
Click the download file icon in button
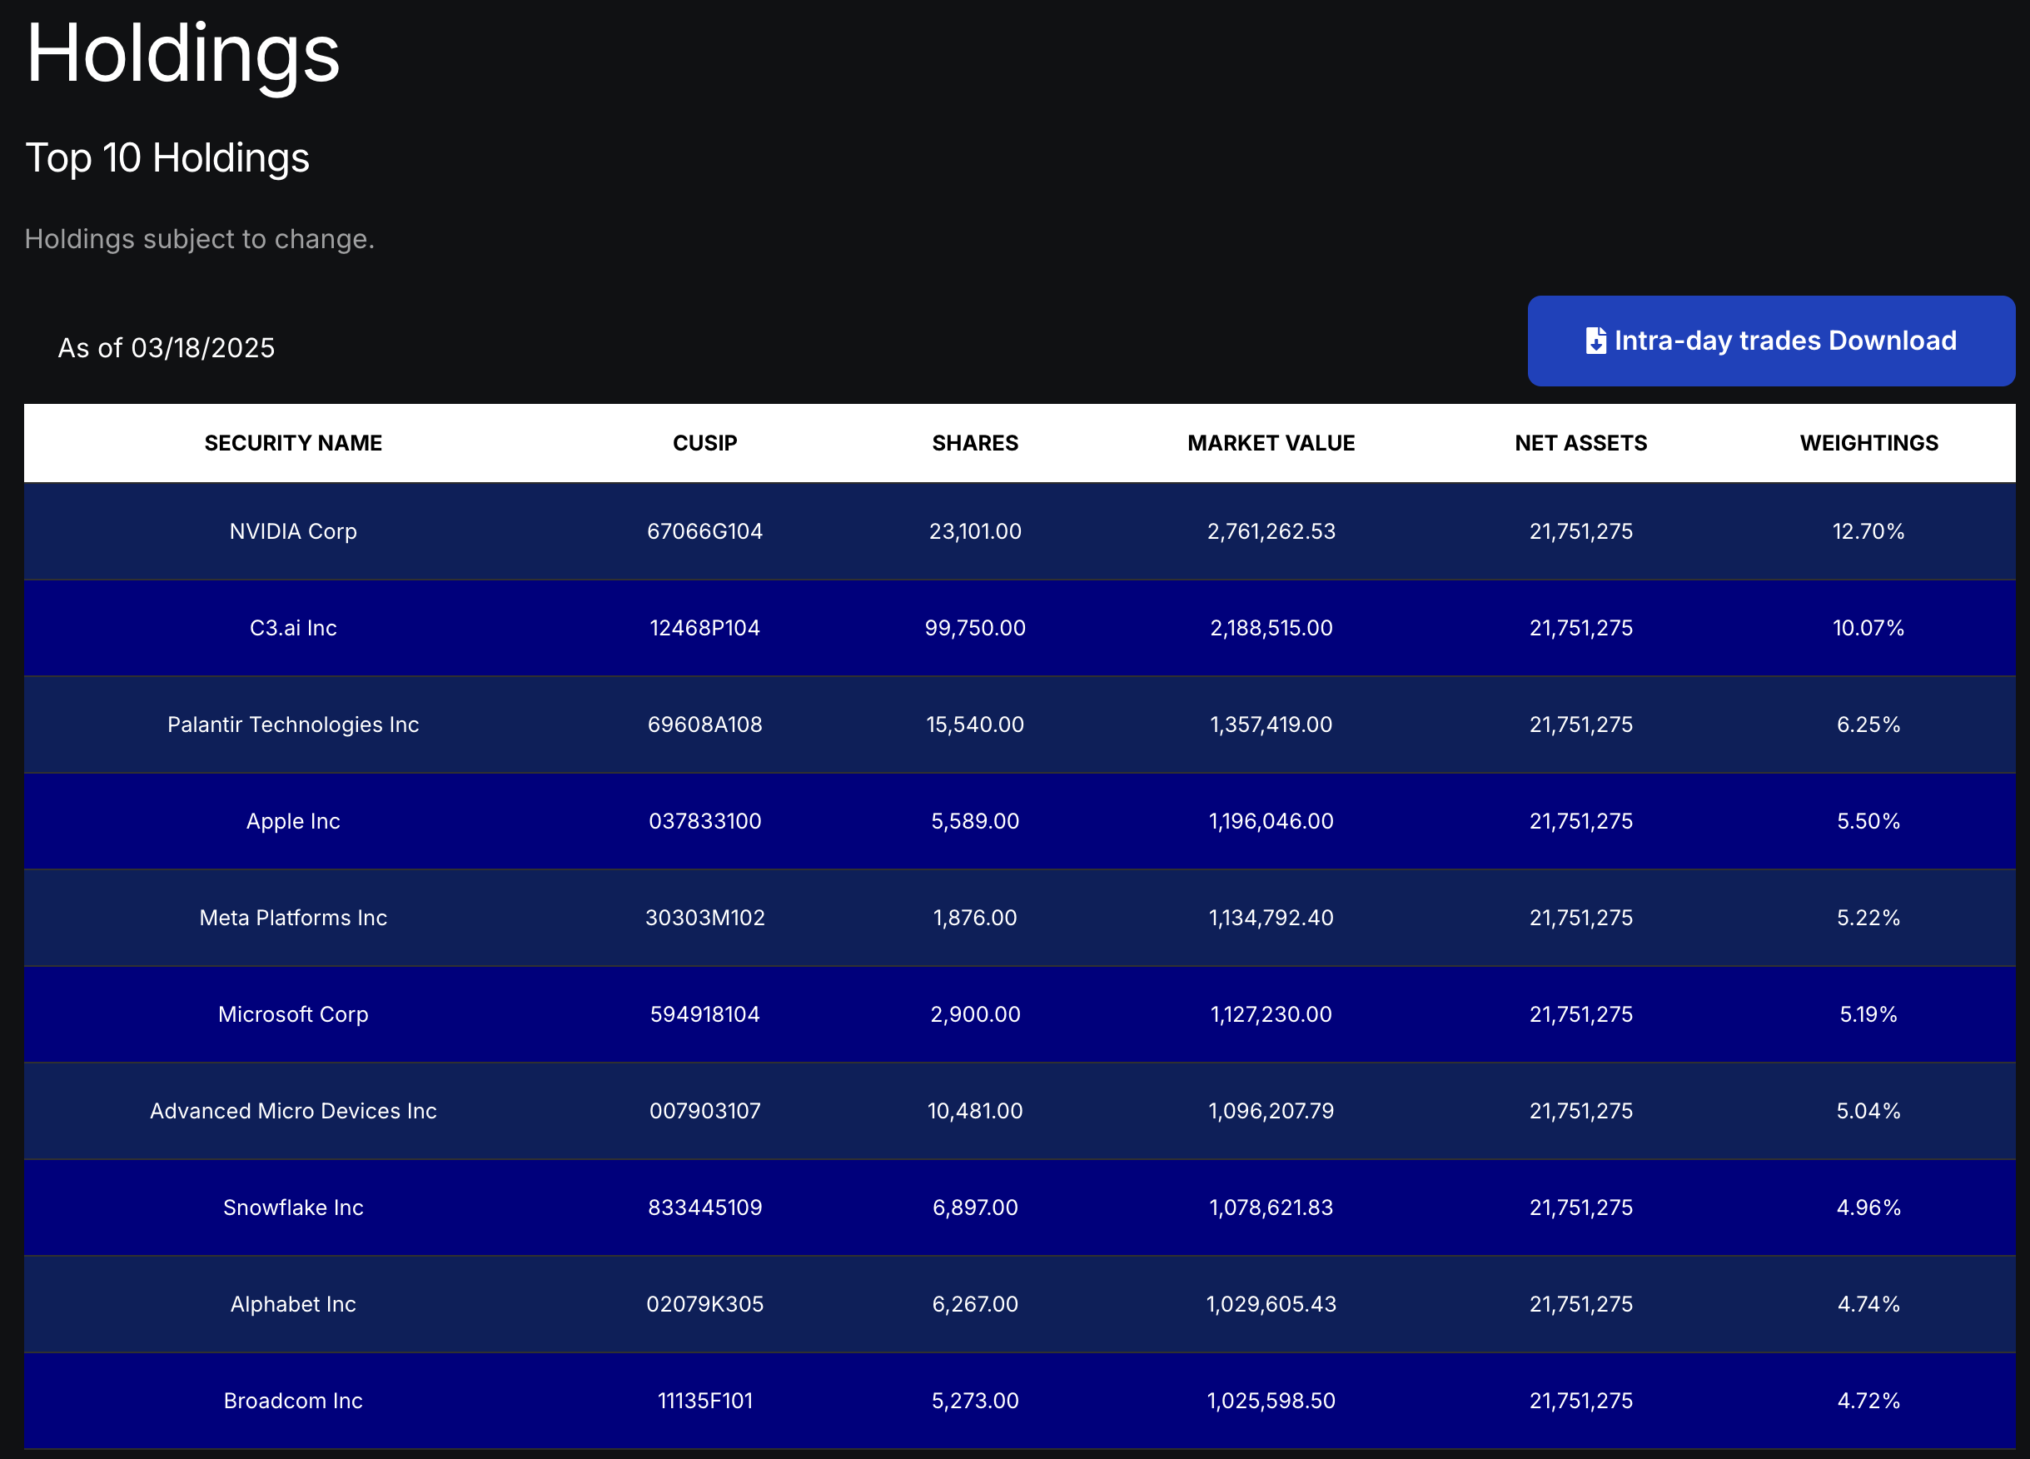[x=1595, y=341]
